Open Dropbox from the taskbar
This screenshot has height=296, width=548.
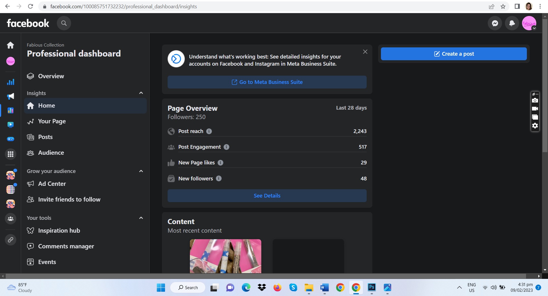262,287
